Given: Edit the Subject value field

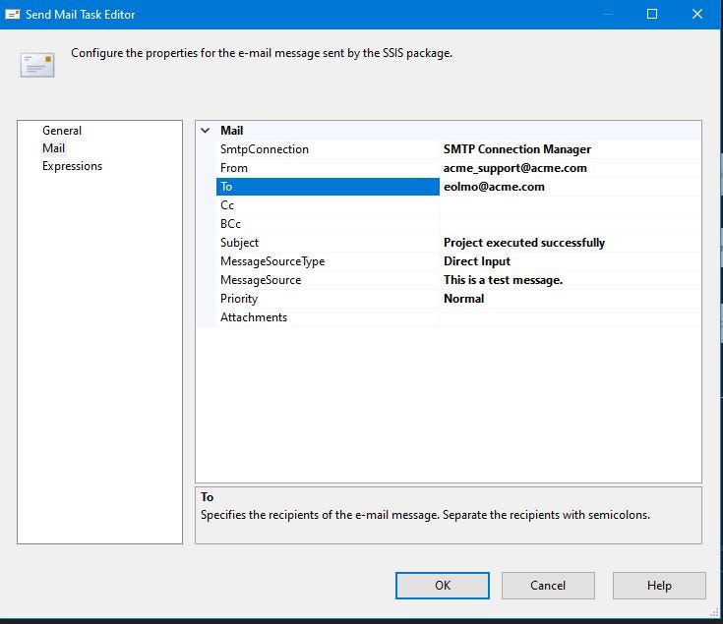Looking at the screenshot, I should click(571, 243).
